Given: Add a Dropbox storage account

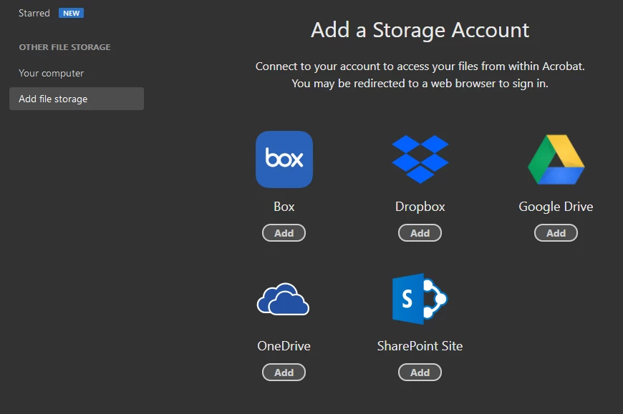Looking at the screenshot, I should 420,233.
